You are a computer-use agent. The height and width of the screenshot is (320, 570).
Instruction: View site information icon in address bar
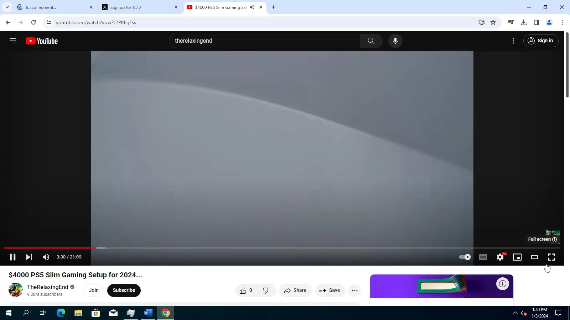click(x=49, y=22)
